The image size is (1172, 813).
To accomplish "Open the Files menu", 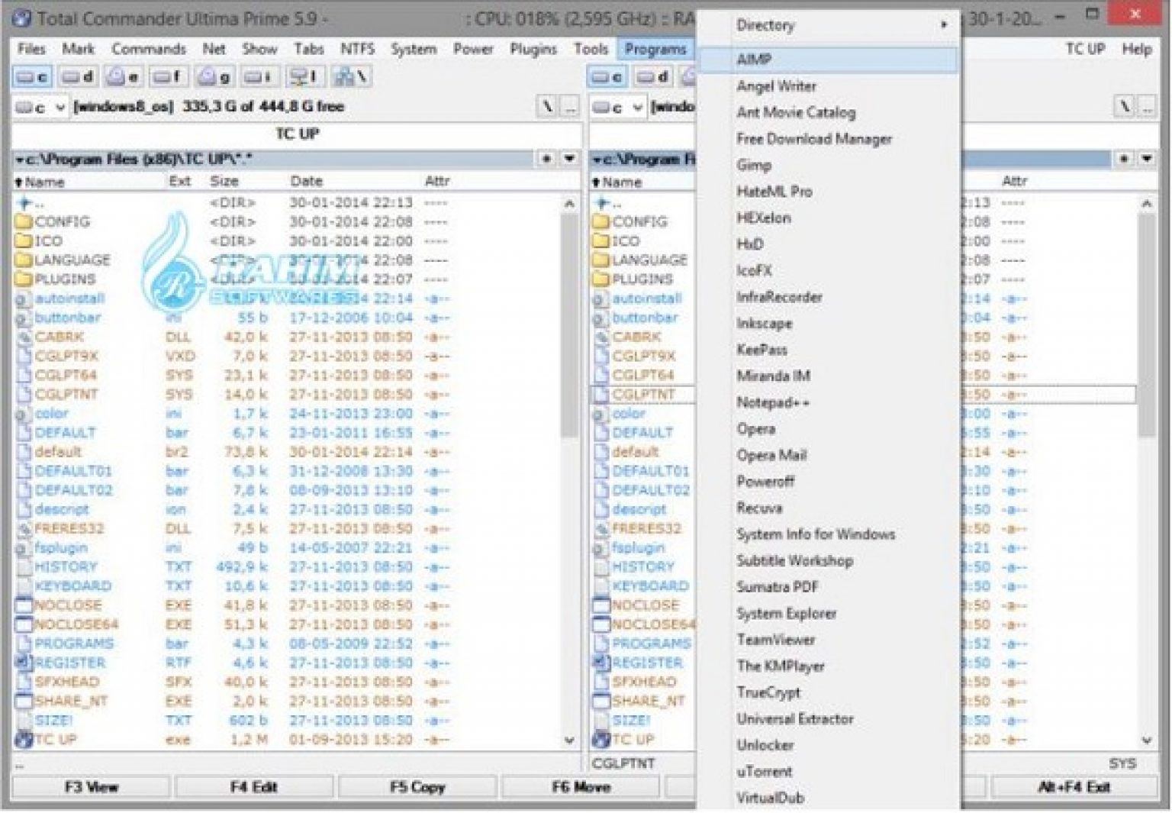I will [32, 49].
